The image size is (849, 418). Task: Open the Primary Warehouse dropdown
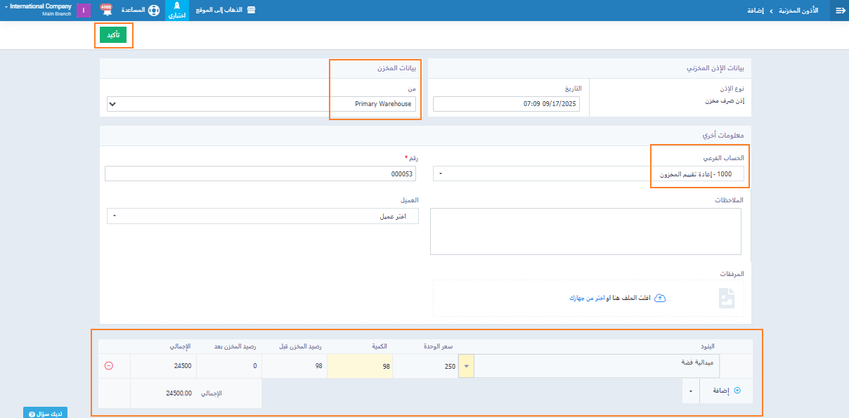click(261, 104)
